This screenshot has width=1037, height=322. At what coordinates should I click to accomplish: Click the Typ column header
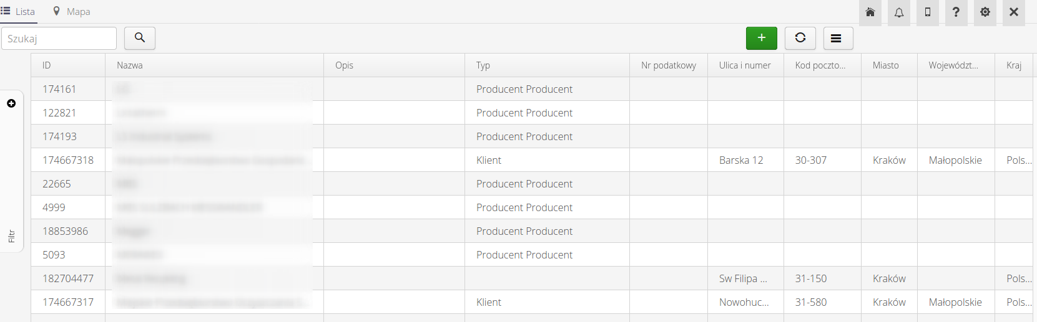[x=483, y=65]
